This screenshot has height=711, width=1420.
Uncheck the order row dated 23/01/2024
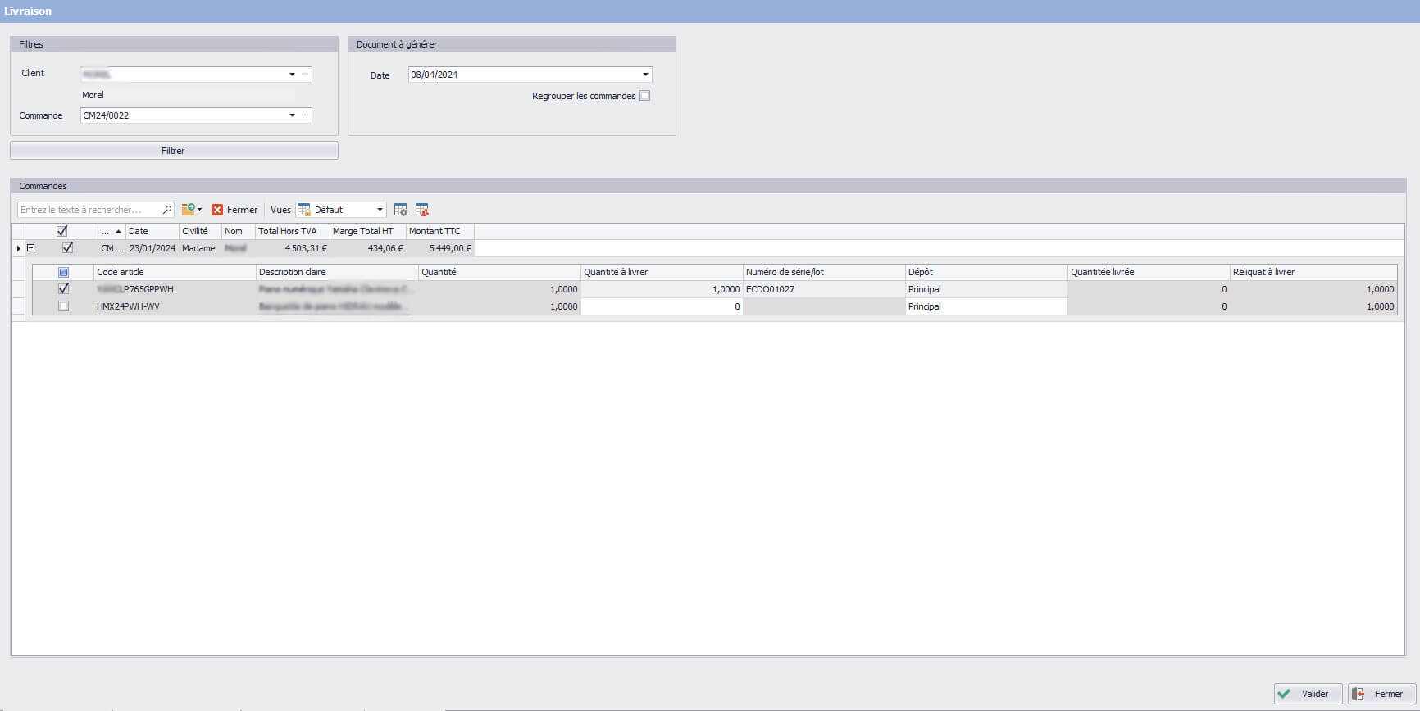tap(67, 247)
